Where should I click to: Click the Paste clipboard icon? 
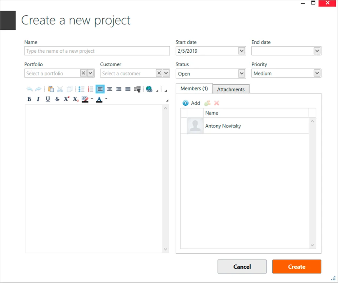51,89
